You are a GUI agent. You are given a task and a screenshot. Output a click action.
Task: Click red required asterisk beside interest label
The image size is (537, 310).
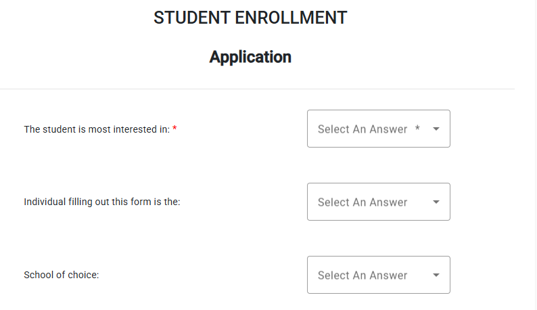coord(174,129)
